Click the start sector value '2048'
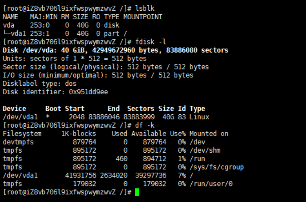 point(76,117)
